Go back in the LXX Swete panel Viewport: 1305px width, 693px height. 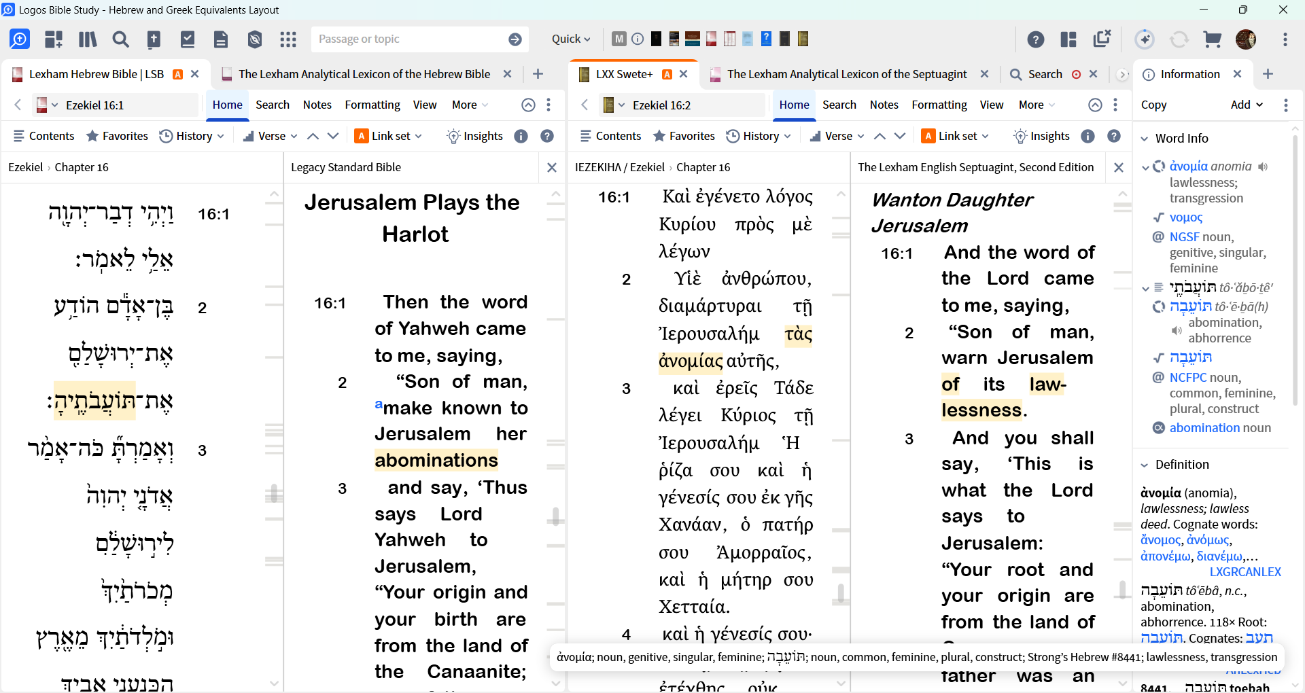click(585, 105)
